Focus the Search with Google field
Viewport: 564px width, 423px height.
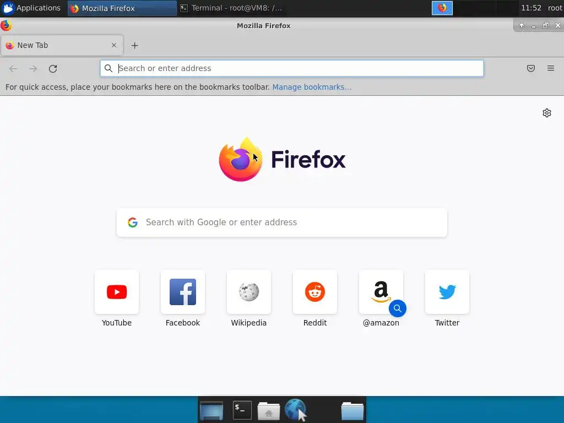pyautogui.click(x=282, y=223)
